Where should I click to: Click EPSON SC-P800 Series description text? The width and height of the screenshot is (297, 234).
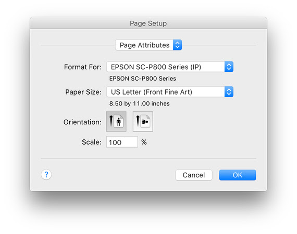(x=143, y=79)
